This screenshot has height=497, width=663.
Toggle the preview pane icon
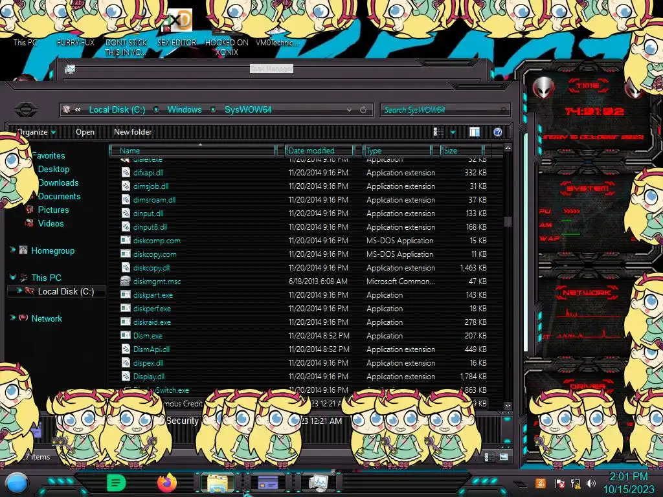(475, 132)
